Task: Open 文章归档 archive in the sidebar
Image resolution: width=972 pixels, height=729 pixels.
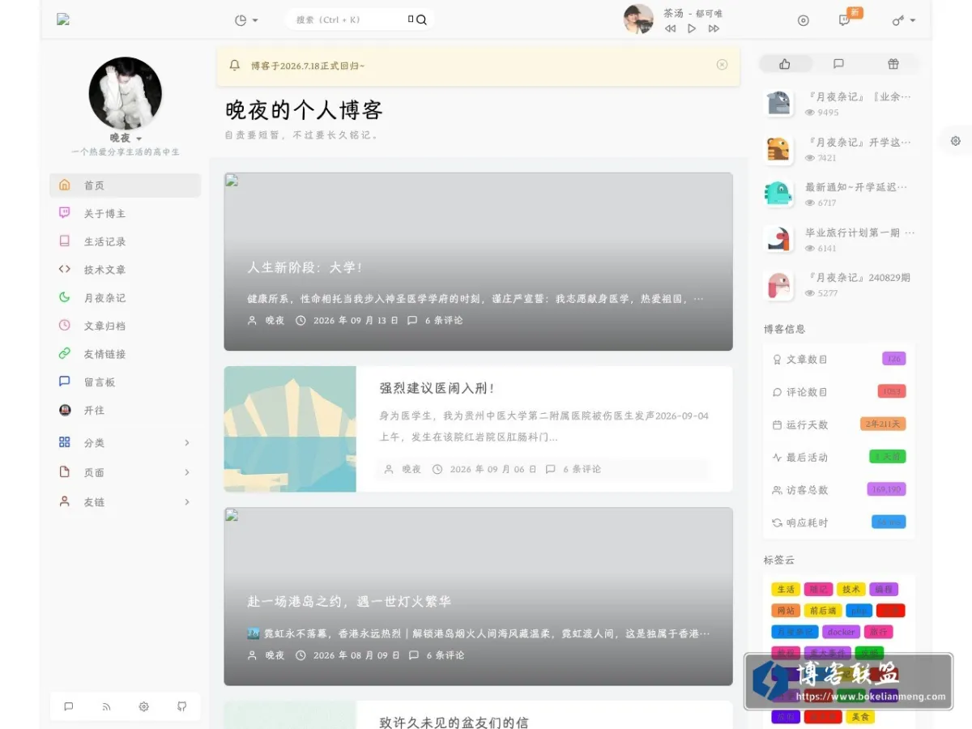Action: pos(125,326)
